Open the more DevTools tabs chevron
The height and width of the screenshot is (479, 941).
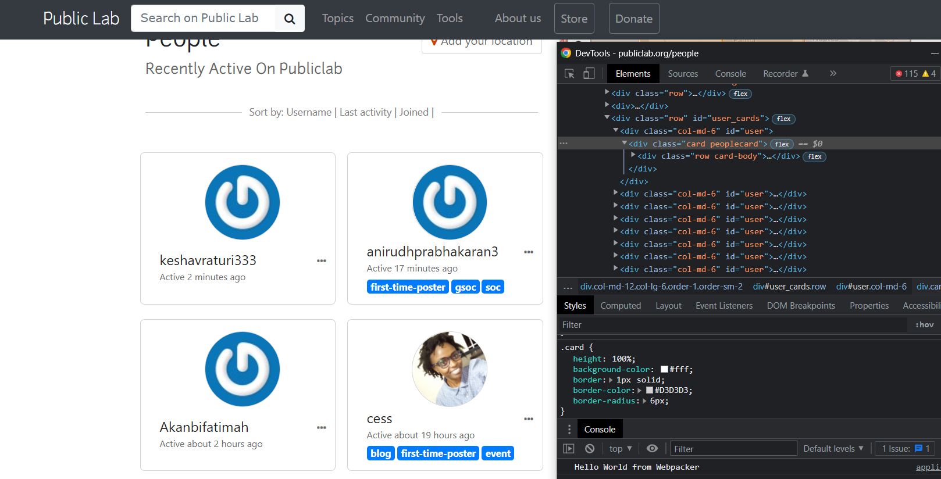[833, 73]
